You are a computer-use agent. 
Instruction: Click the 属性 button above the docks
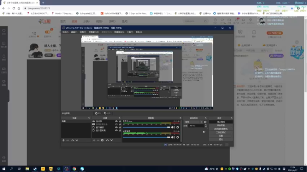click(98, 113)
